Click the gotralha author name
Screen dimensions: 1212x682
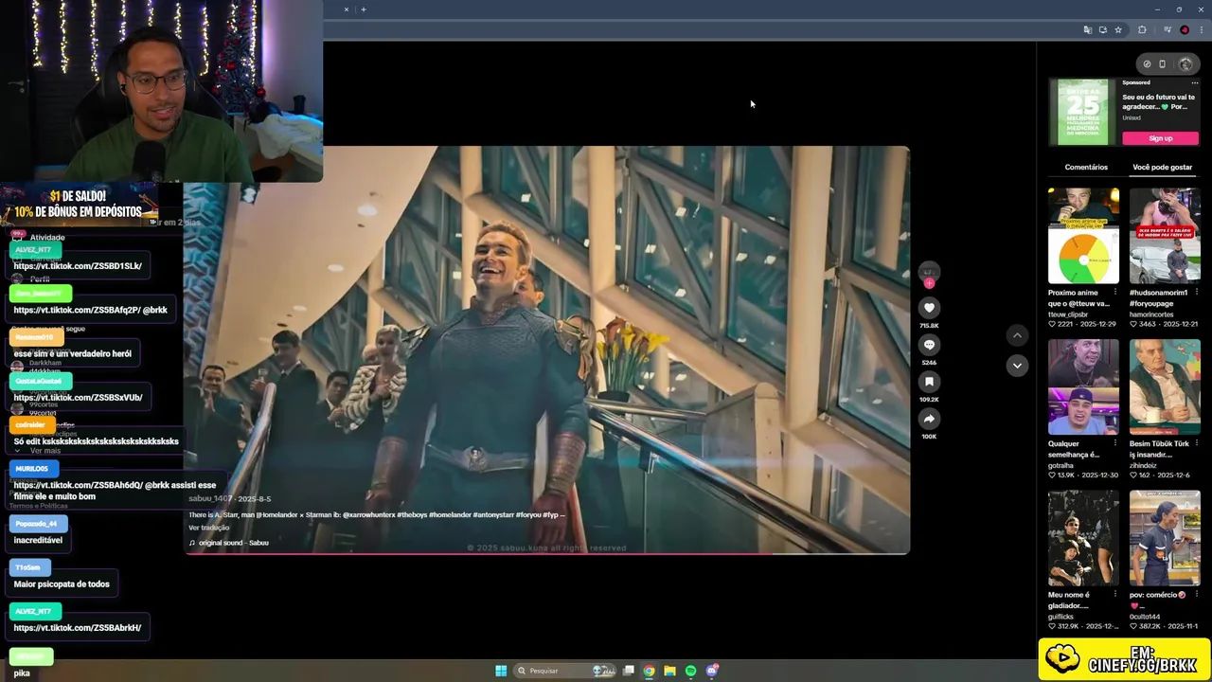[1060, 465]
